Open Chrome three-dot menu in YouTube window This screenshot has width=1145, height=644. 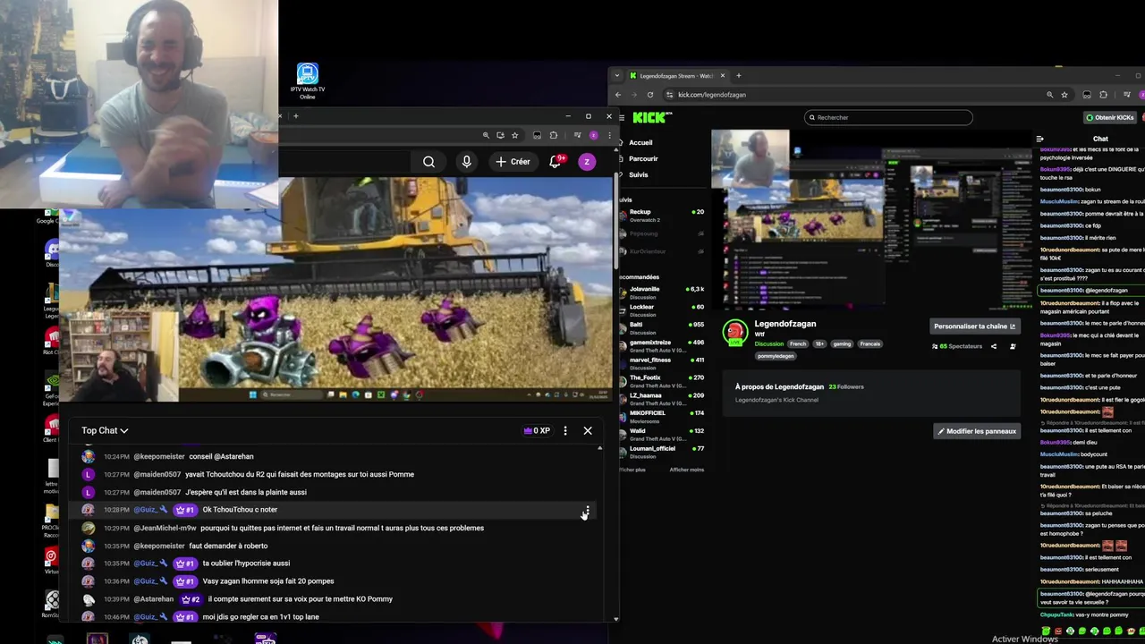[609, 135]
